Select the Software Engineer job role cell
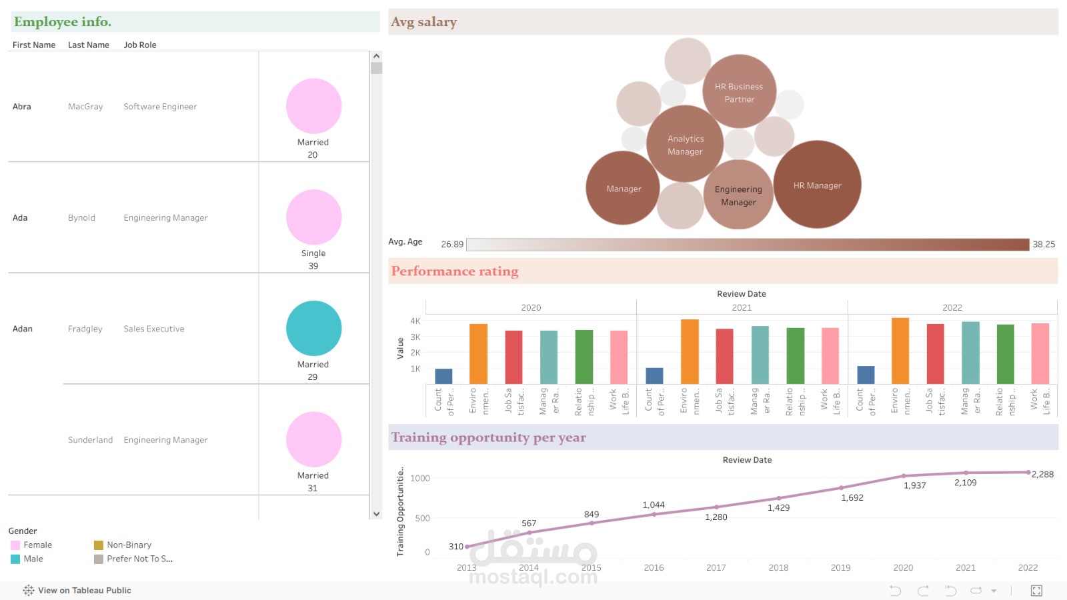1067x600 pixels. point(160,107)
